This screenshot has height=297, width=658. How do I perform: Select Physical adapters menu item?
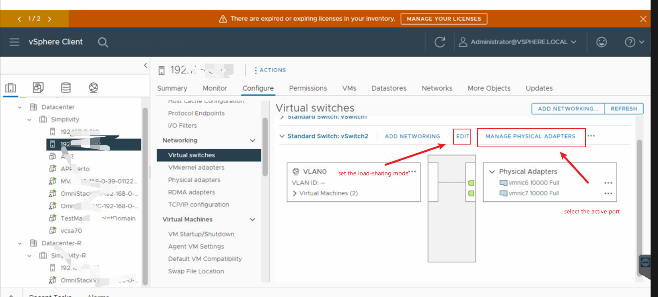pos(194,180)
